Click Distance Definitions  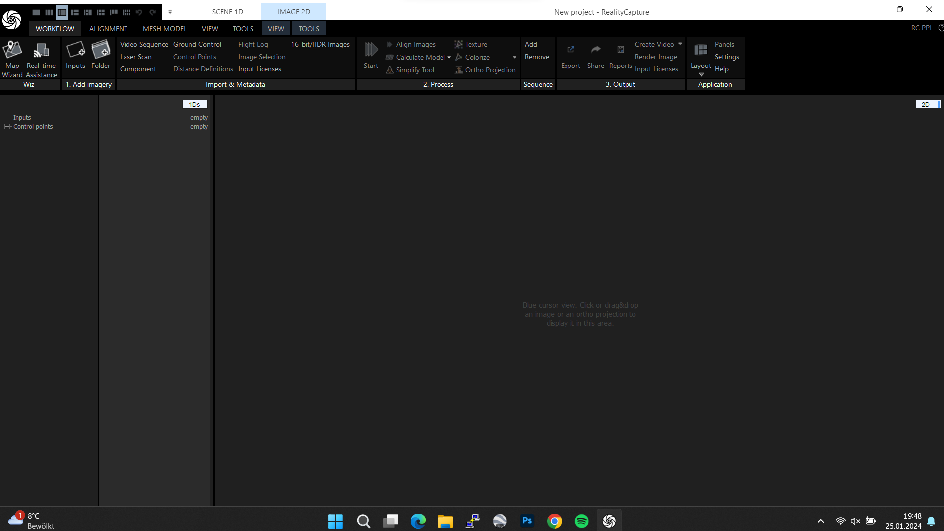[203, 69]
